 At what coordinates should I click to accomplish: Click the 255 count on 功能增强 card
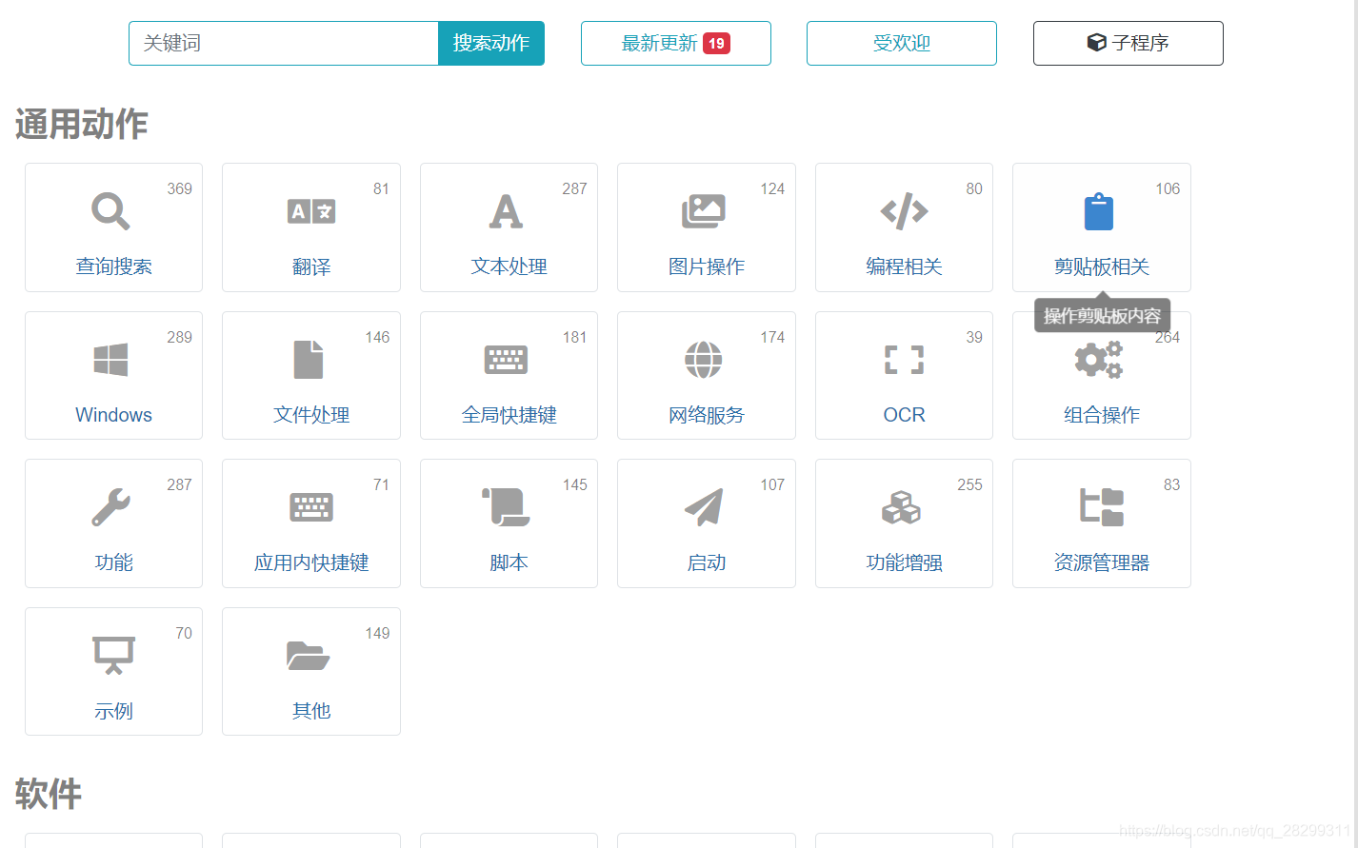point(969,484)
